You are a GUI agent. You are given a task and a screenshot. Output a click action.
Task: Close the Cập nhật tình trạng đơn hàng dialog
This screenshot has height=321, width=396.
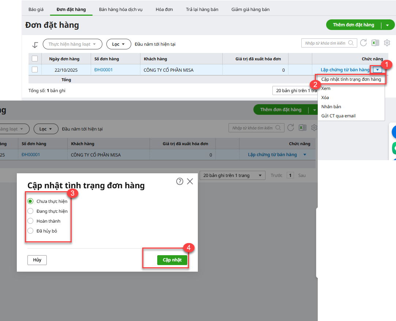click(190, 181)
